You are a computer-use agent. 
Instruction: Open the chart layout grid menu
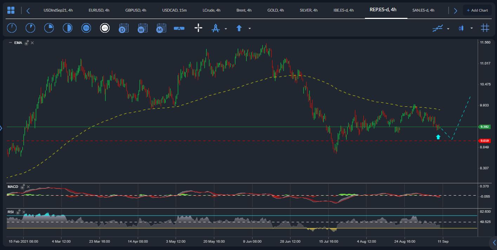[x=11, y=10]
